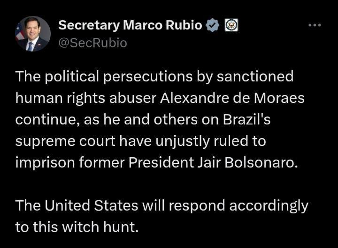Click the words 'supreme court' in the post

[65, 141]
